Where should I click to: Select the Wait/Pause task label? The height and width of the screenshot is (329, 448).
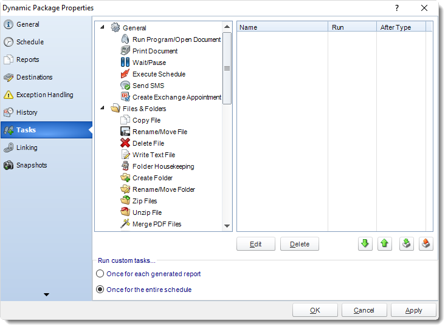point(149,63)
